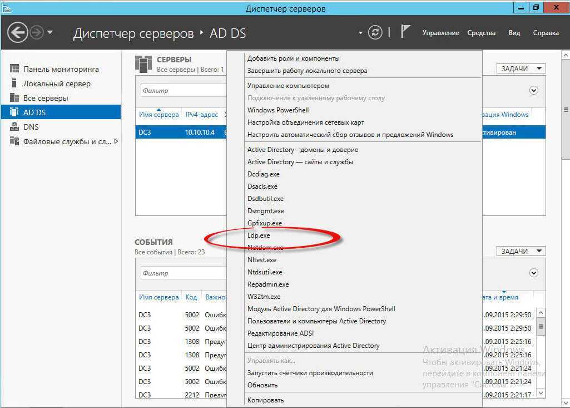Expand events filter options chevron
This screenshot has height=408, width=570.
[534, 273]
